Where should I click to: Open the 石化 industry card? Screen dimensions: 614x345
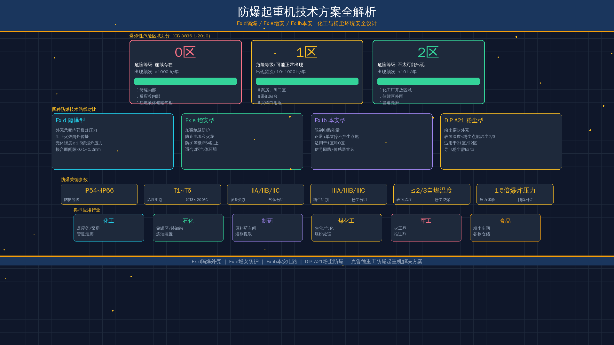coord(188,228)
